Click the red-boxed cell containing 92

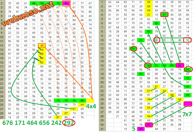(x=188, y=40)
